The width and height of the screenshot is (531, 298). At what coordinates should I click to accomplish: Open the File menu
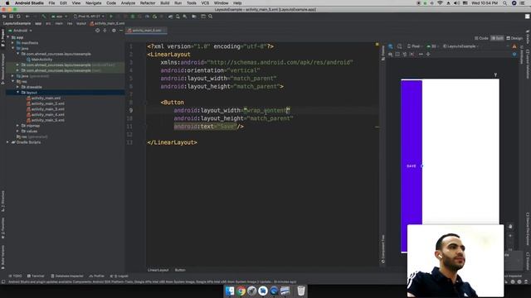[x=51, y=3]
